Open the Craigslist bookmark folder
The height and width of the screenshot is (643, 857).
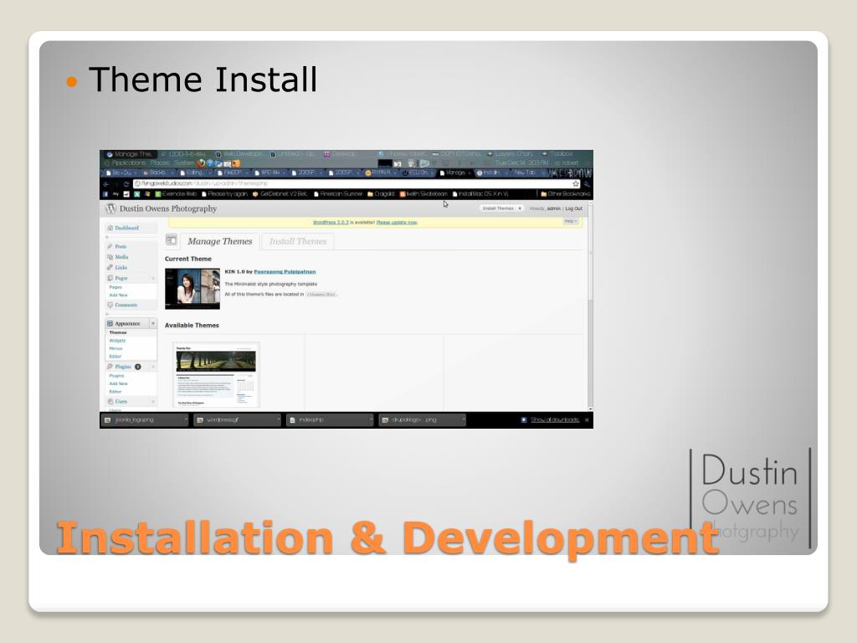[381, 194]
